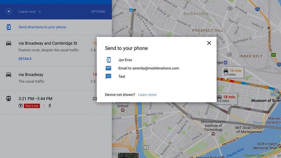This screenshot has width=281, height=158.
Task: Click Send directions to your phone link
Action: click(42, 27)
